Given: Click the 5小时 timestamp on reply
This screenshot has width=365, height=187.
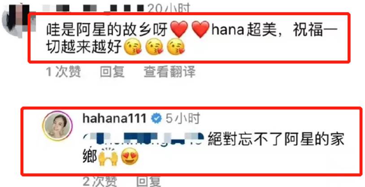Looking at the screenshot, I should [182, 119].
